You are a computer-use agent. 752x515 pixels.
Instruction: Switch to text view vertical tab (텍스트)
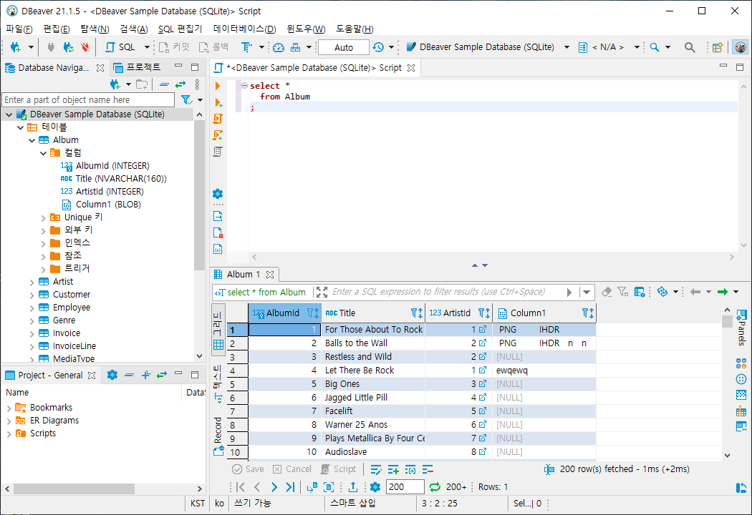pyautogui.click(x=218, y=383)
